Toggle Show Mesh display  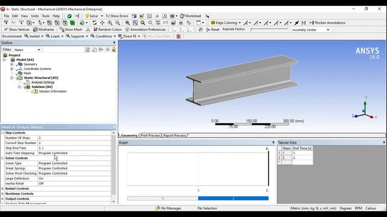tap(71, 30)
